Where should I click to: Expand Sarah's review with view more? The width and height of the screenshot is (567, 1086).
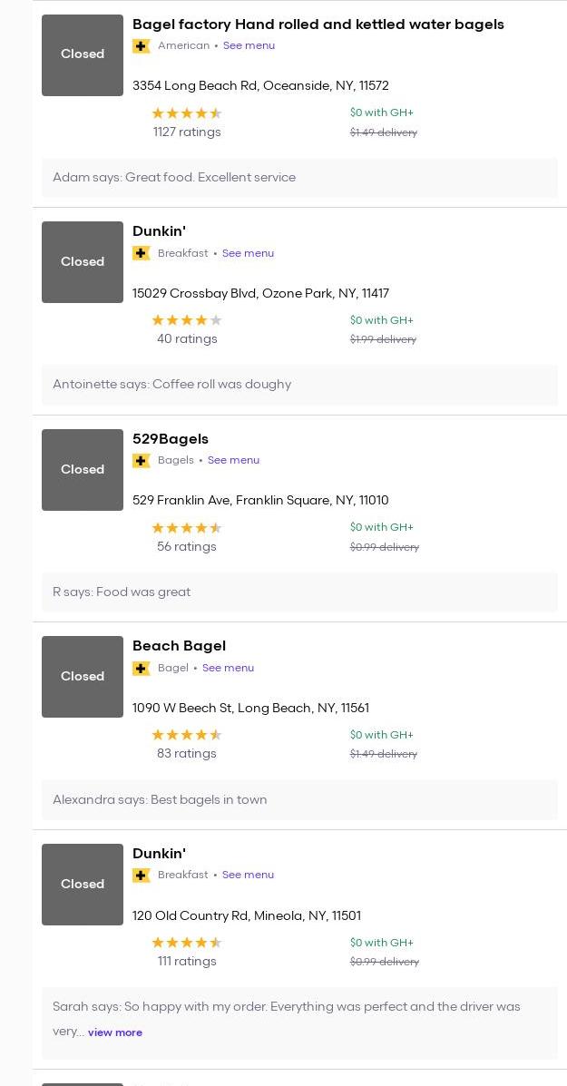point(115,1032)
